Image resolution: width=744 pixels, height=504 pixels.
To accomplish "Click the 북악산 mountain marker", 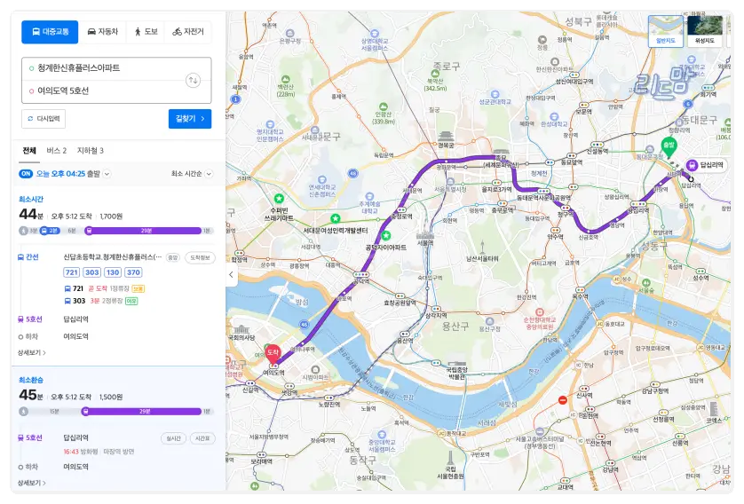I will tap(435, 74).
